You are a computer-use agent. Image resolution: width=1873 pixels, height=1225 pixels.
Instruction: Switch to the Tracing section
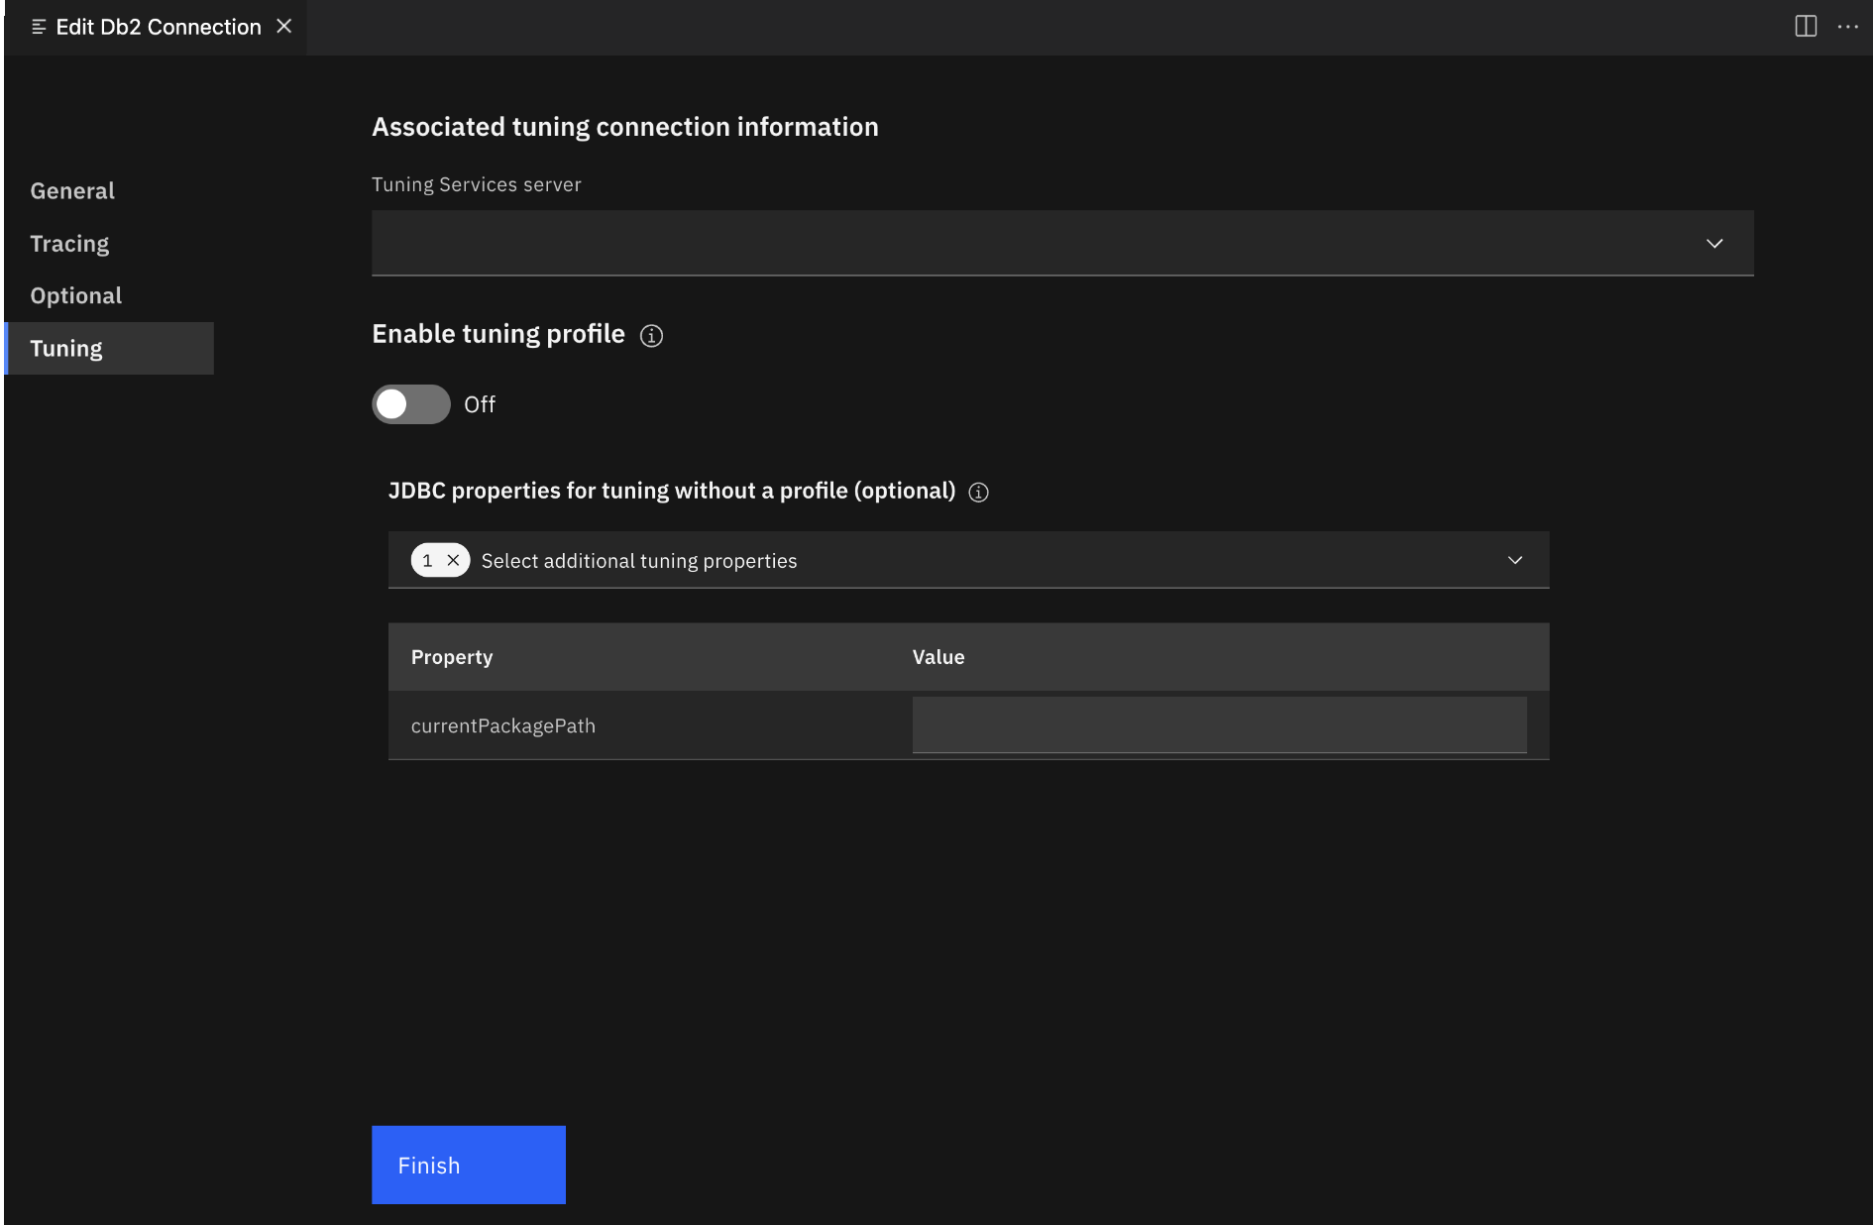click(x=69, y=244)
